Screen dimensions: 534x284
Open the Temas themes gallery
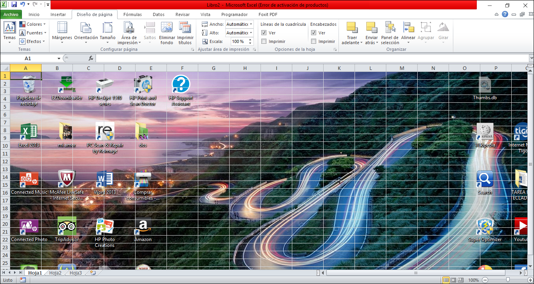pos(9,32)
